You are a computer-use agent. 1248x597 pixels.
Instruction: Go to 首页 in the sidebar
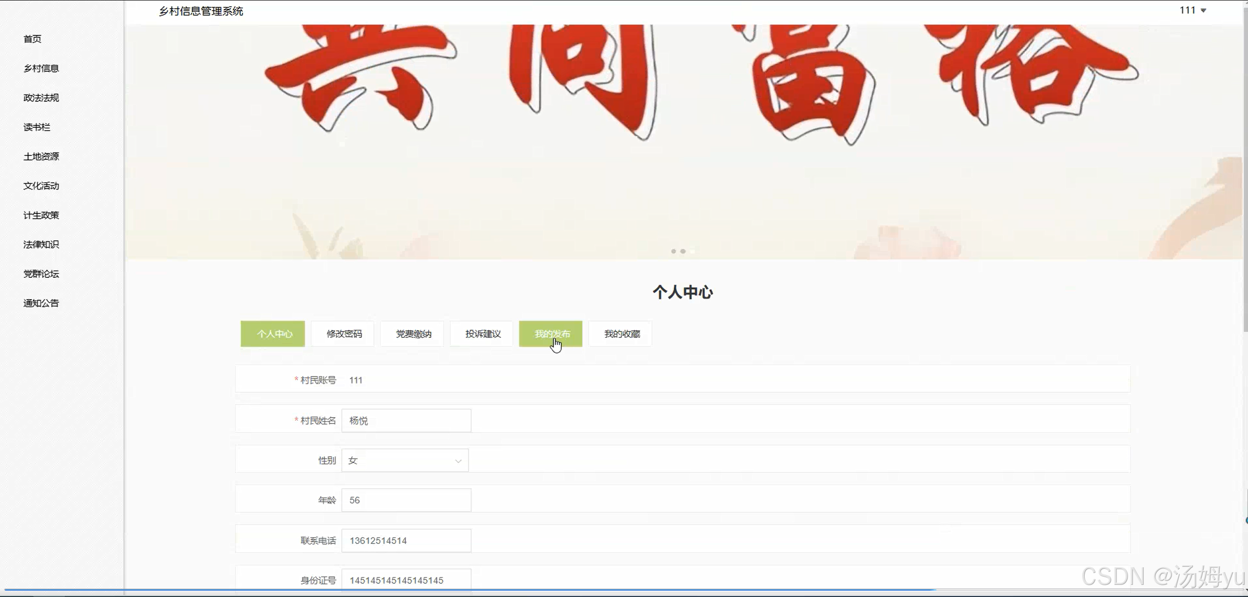(x=33, y=39)
